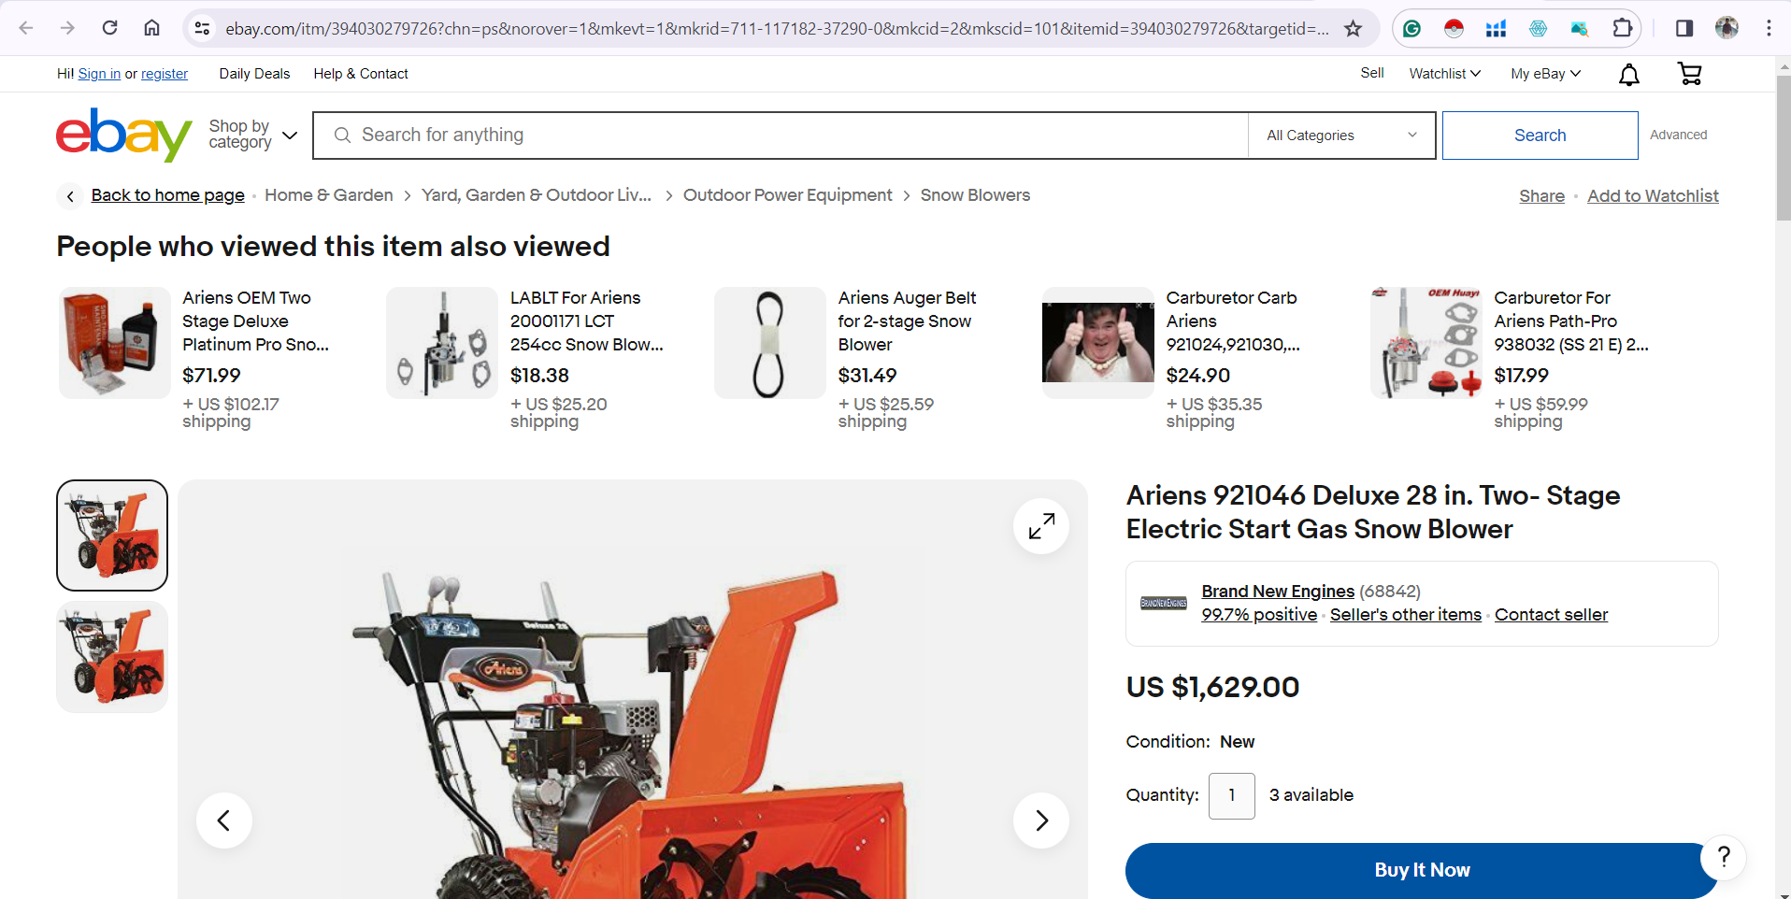This screenshot has height=899, width=1791.
Task: Open the Shop by category menu
Action: point(252,135)
